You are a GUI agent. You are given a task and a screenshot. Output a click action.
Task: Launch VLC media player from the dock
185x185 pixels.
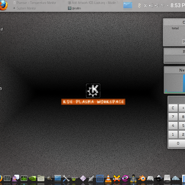108,179
